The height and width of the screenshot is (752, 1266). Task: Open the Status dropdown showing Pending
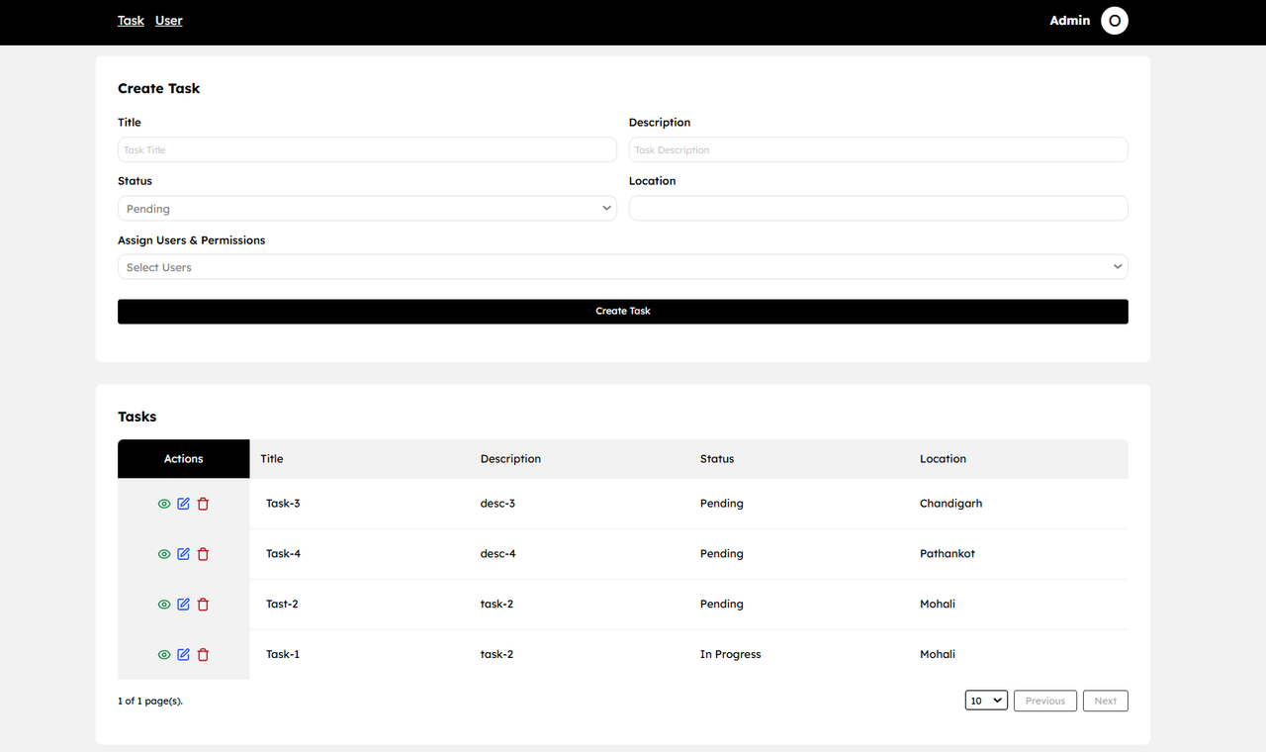(367, 209)
